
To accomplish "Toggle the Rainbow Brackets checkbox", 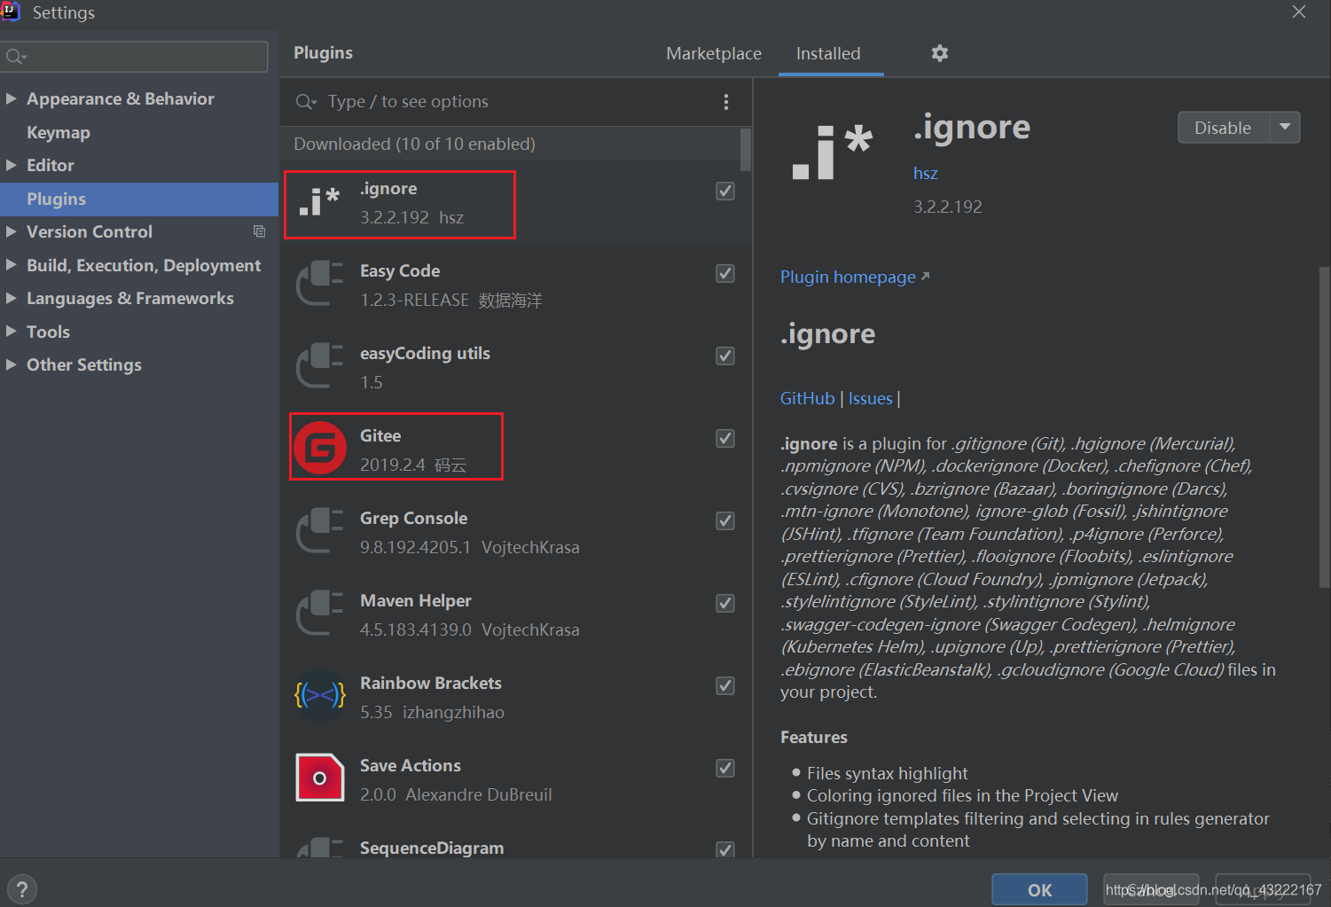I will click(x=725, y=685).
